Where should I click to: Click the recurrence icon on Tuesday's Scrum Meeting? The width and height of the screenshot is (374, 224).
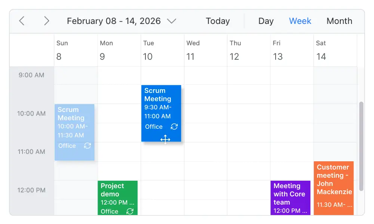(174, 127)
